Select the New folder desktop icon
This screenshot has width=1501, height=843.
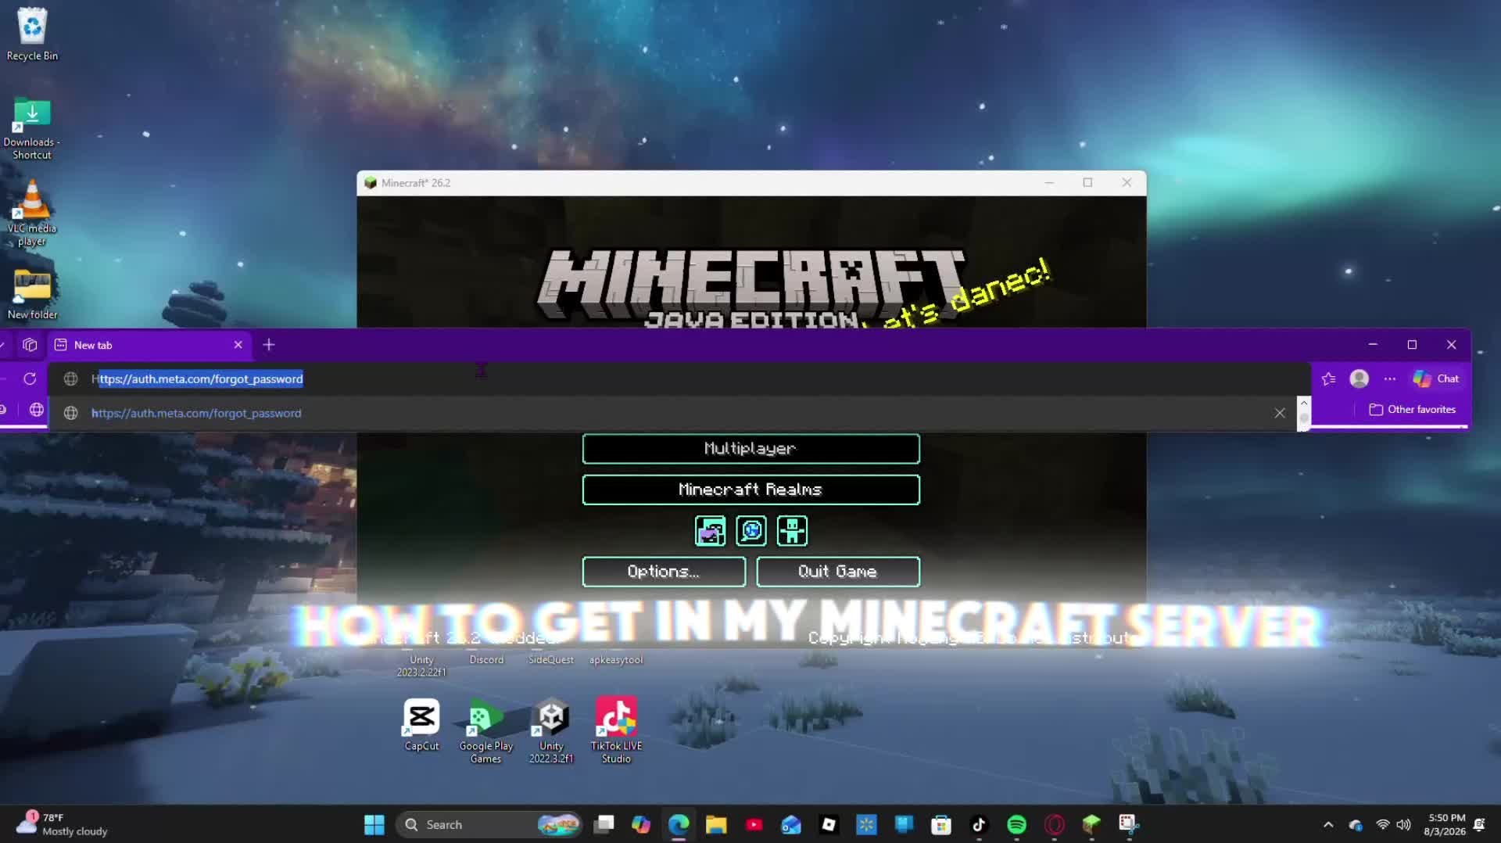[32, 294]
